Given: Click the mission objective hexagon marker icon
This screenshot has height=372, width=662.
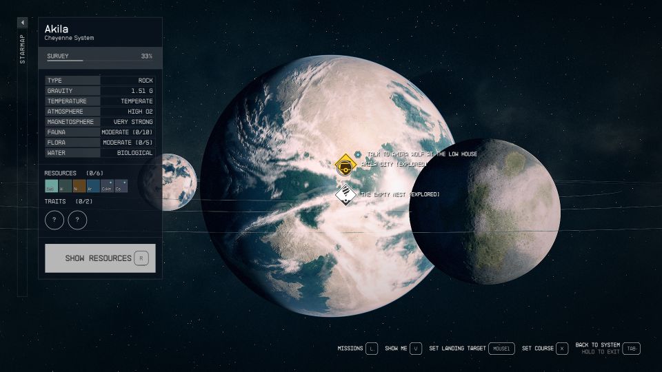Looking at the screenshot, I should pos(358,154).
